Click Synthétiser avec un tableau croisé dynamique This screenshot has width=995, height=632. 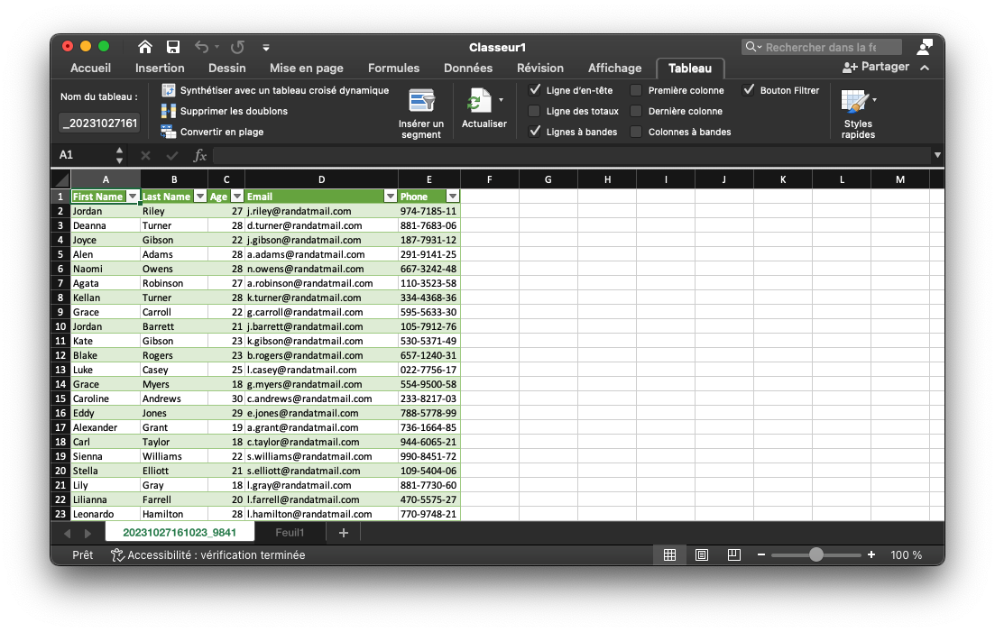284,90
